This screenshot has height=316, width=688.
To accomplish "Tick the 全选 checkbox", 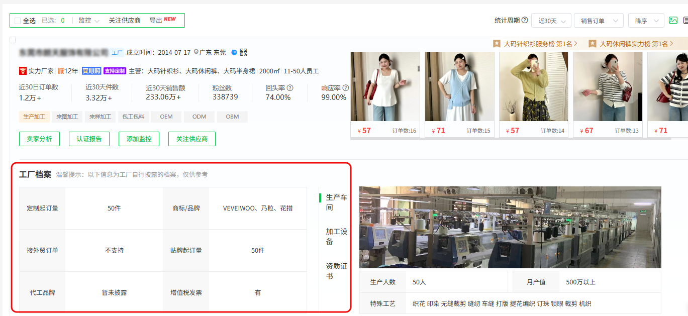I will (18, 21).
